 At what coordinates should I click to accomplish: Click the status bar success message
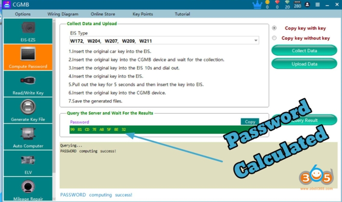coord(96,195)
